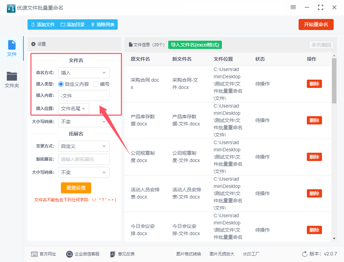
Task: Delete the 采购合同.docx row
Action: [x=314, y=84]
